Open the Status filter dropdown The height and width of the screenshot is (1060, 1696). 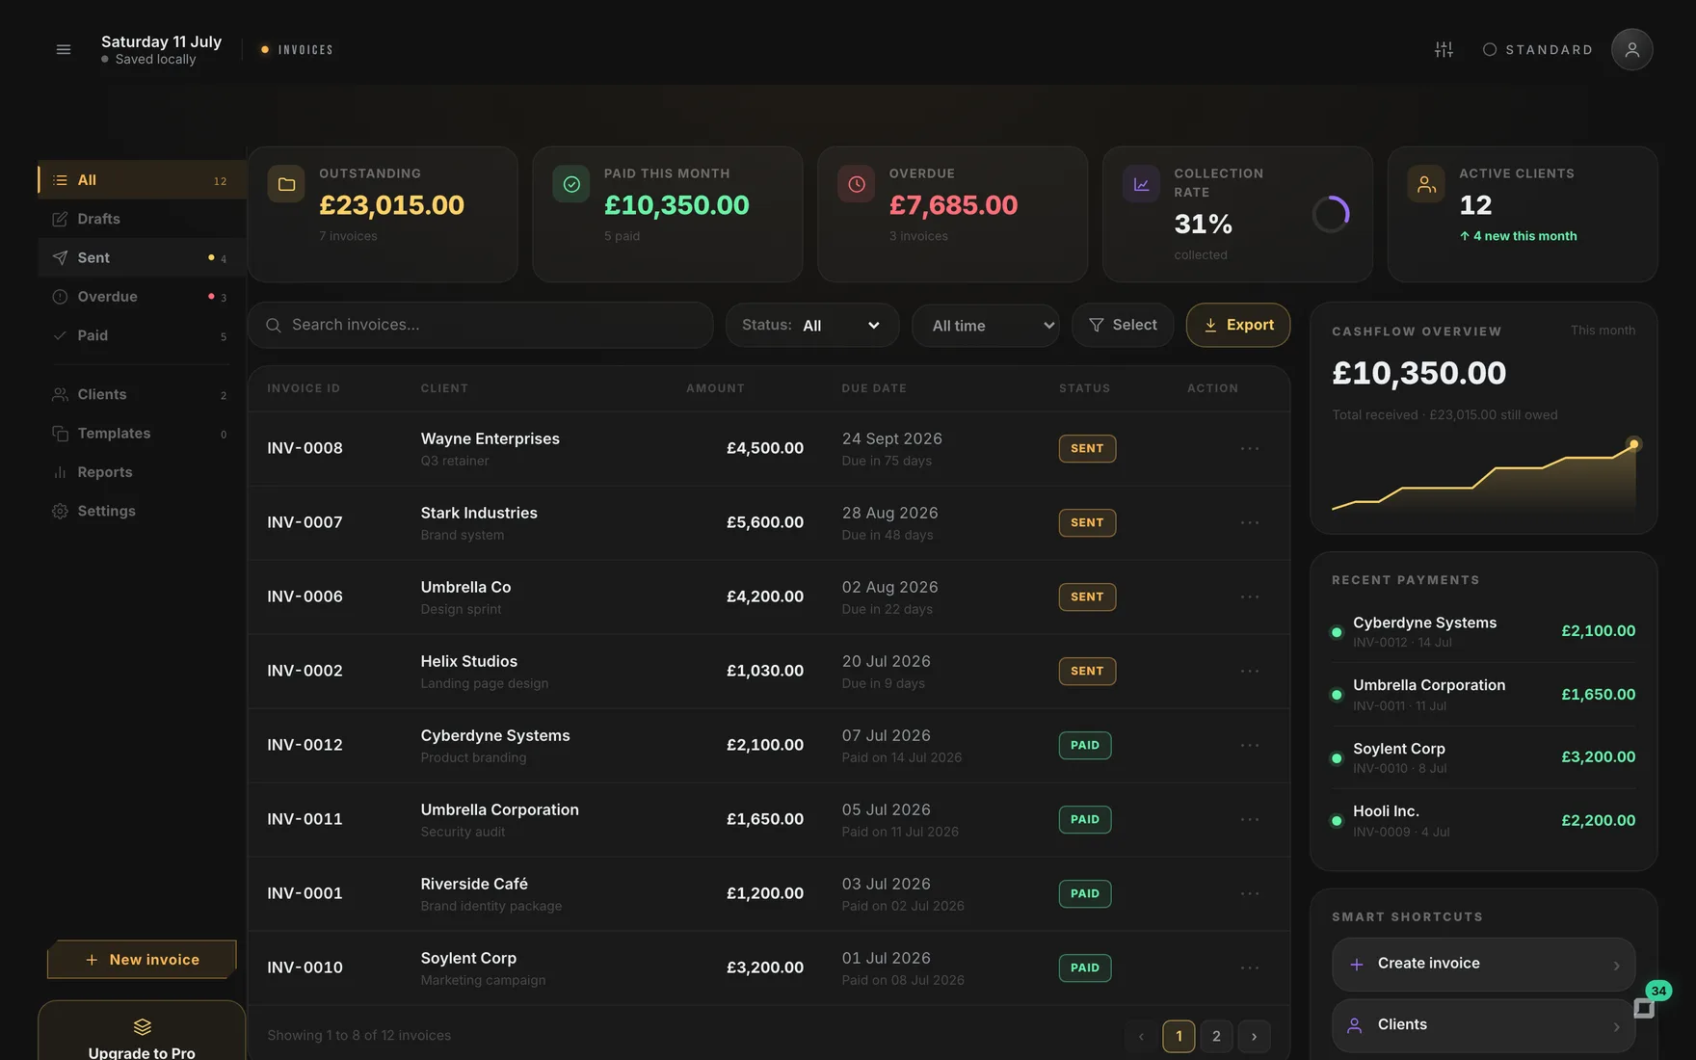click(812, 325)
